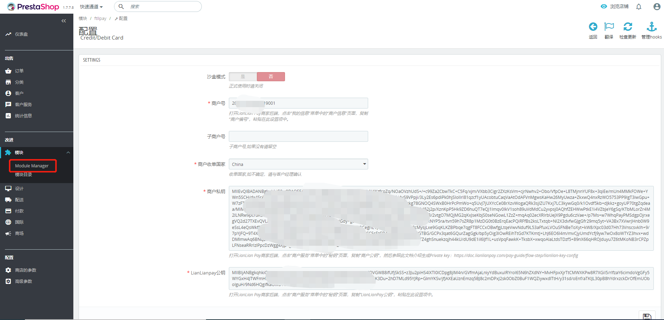Set 沙盒模式 sandbox to 是
664x320 pixels.
[243, 77]
